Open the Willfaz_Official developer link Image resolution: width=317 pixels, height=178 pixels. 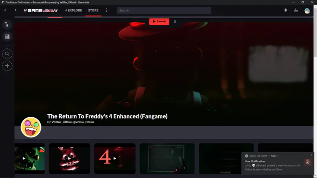pos(62,122)
